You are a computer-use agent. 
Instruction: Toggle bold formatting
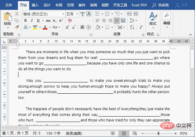[x=25, y=20]
